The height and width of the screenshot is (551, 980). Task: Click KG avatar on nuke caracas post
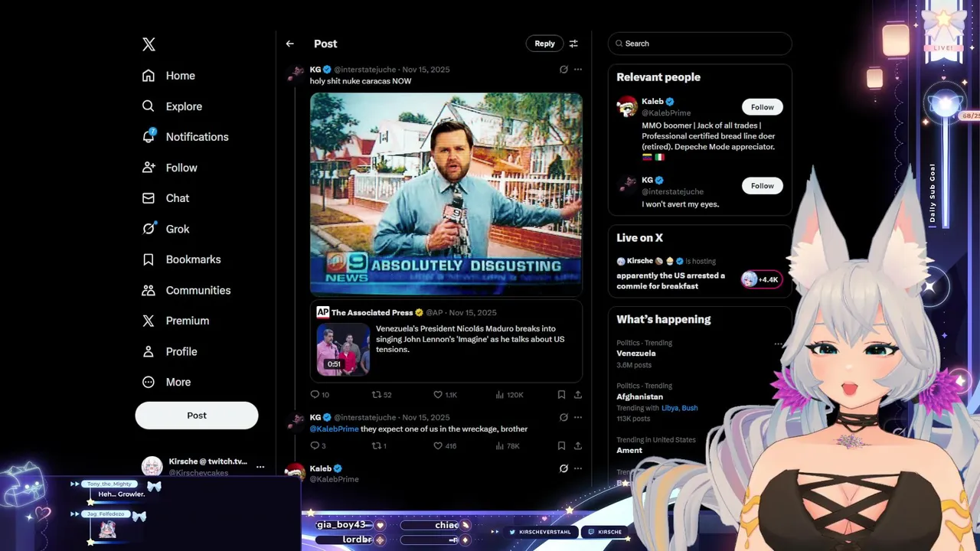(295, 74)
